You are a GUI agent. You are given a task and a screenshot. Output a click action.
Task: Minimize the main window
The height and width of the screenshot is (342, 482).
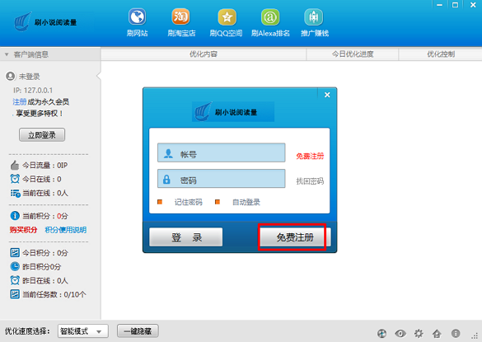point(440,5)
